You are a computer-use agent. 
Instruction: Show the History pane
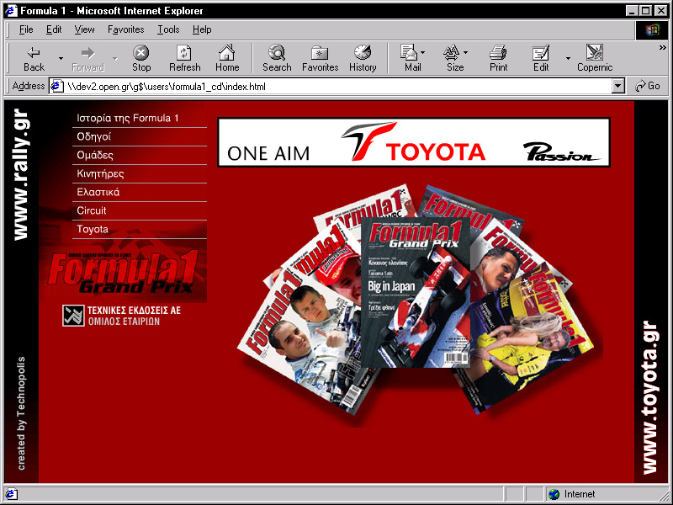pos(363,58)
